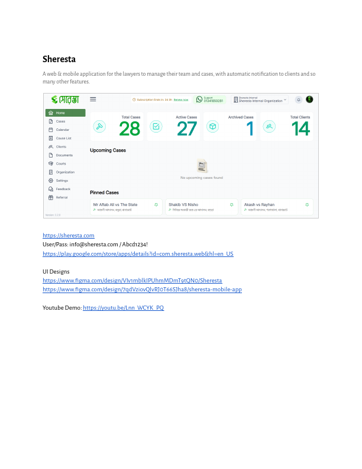This screenshot has width=362, height=469.
Task: Click the Total Clients people icon
Action: (x=269, y=127)
